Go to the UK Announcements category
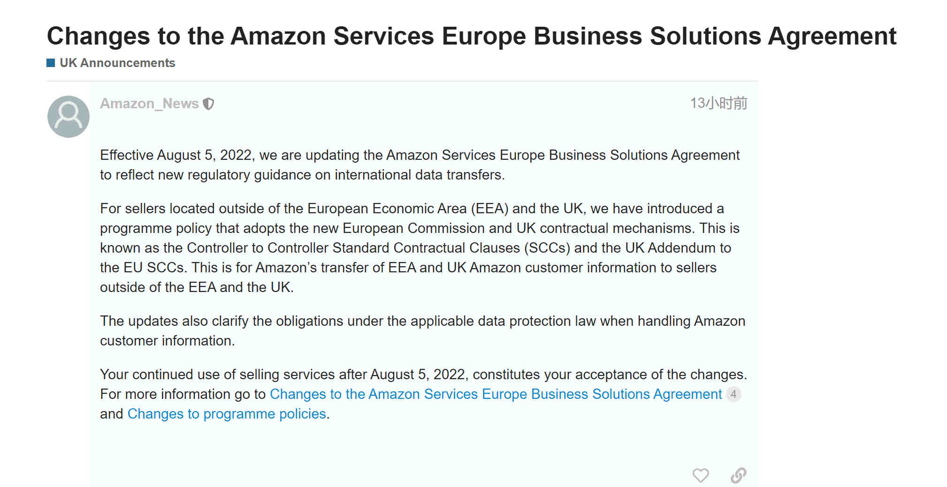This screenshot has width=947, height=487. pyautogui.click(x=117, y=63)
